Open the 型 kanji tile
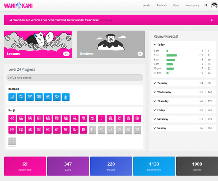The width and height of the screenshot is (218, 181). point(93,118)
